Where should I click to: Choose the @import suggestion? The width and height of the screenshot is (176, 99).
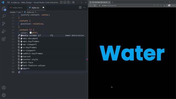pos(51,68)
